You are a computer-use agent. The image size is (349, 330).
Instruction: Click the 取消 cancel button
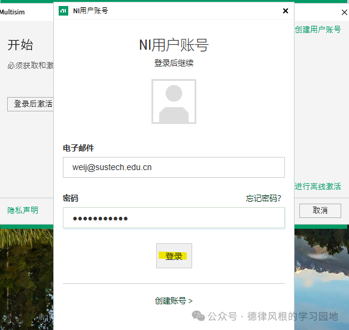pyautogui.click(x=320, y=210)
